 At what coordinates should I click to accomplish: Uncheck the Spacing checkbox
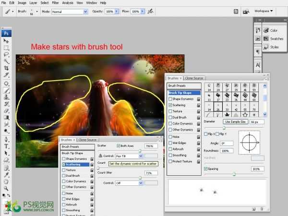coord(206,169)
